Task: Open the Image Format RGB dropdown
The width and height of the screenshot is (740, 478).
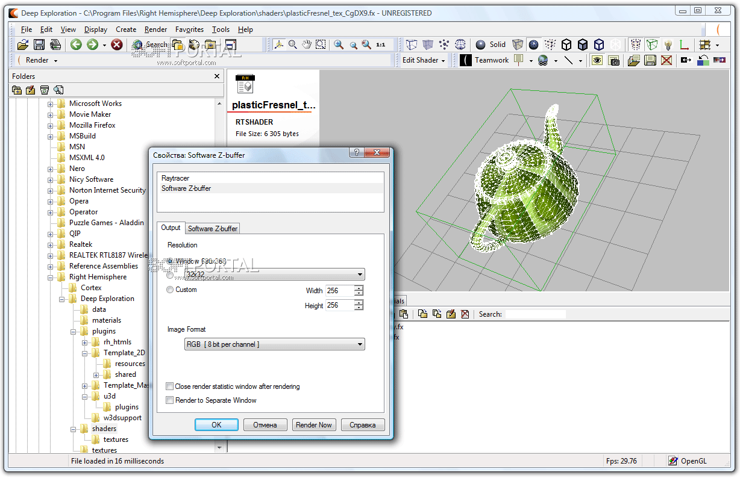Action: click(274, 344)
